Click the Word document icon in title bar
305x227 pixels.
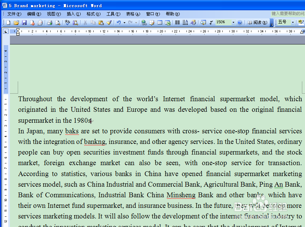4,5
